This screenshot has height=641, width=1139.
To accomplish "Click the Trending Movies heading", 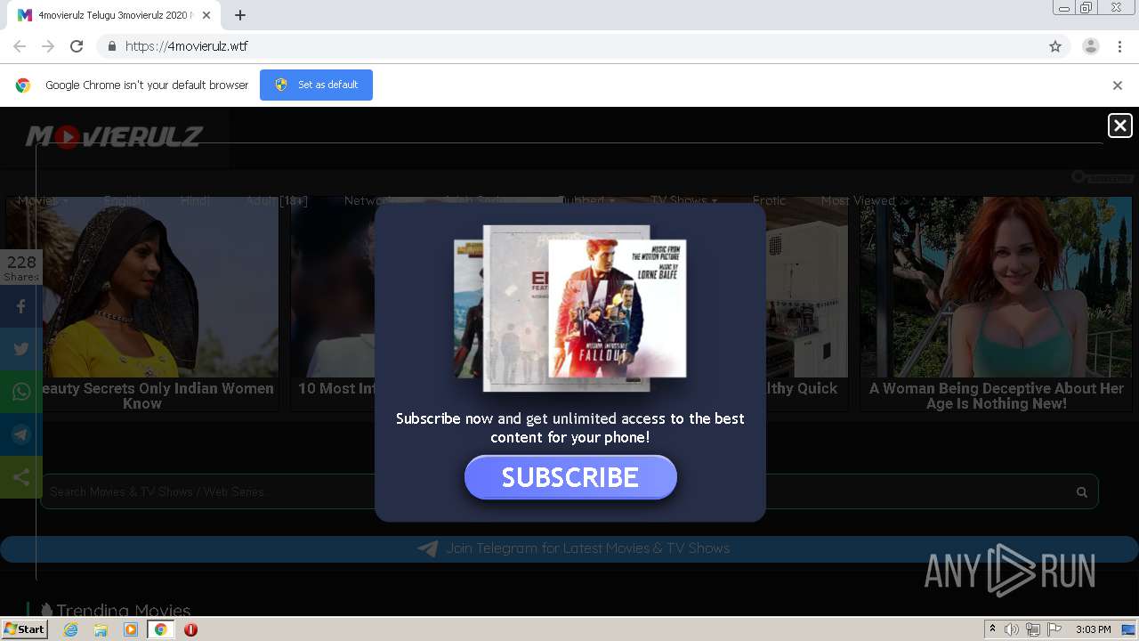I will click(123, 610).
